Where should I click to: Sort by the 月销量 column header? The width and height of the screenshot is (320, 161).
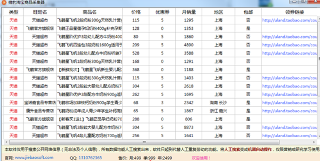pyautogui.click(x=189, y=12)
